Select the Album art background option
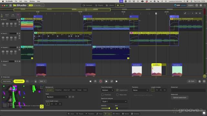207x116 pixels. click(x=67, y=90)
